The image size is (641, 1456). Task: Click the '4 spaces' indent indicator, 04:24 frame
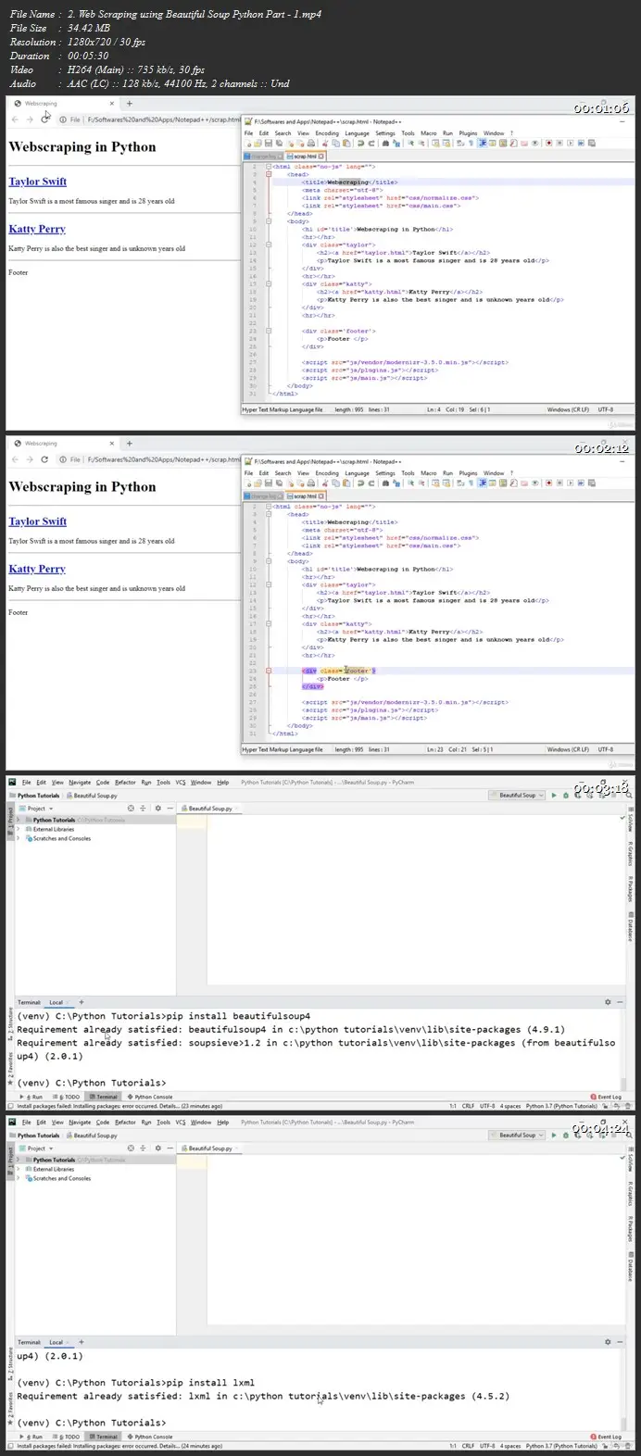click(x=511, y=1446)
